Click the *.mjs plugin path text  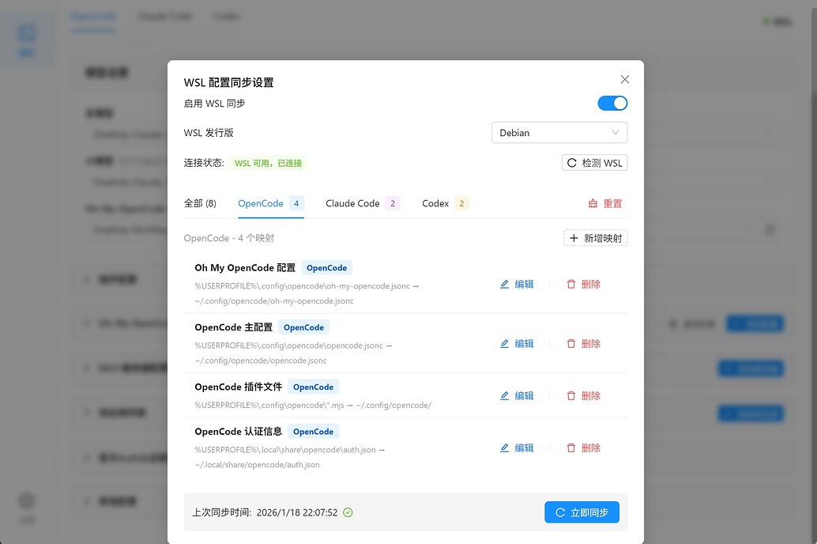point(313,406)
